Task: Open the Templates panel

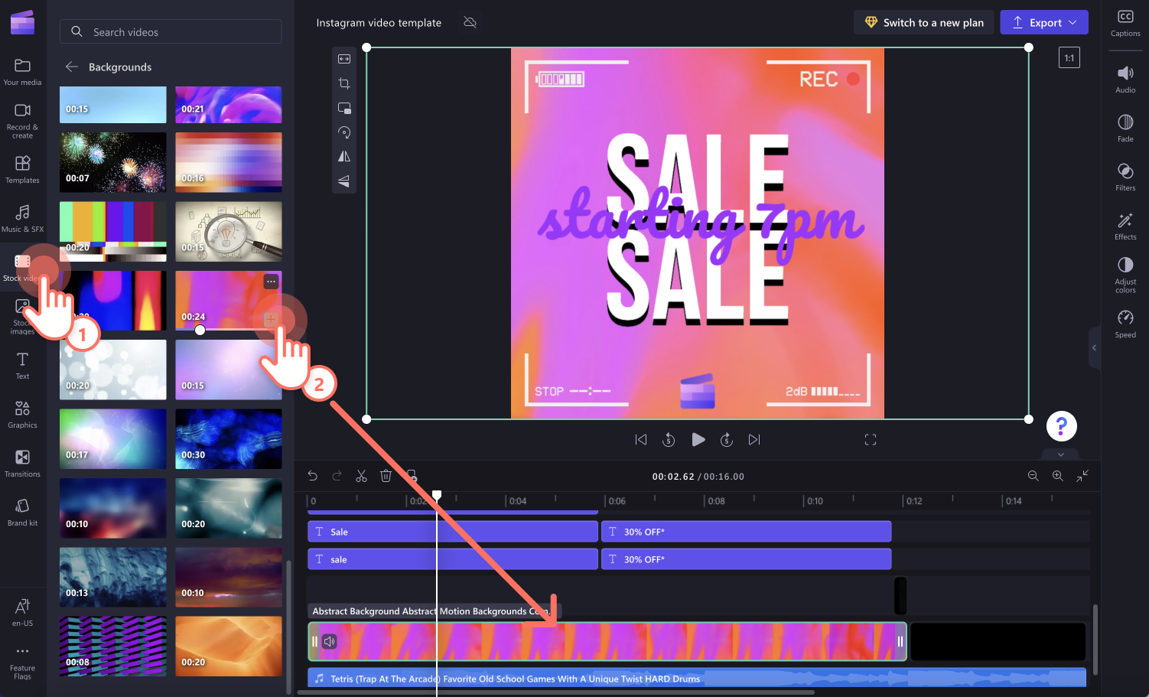Action: (x=22, y=169)
